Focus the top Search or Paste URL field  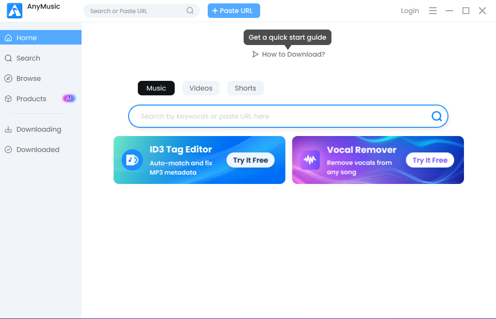point(141,11)
